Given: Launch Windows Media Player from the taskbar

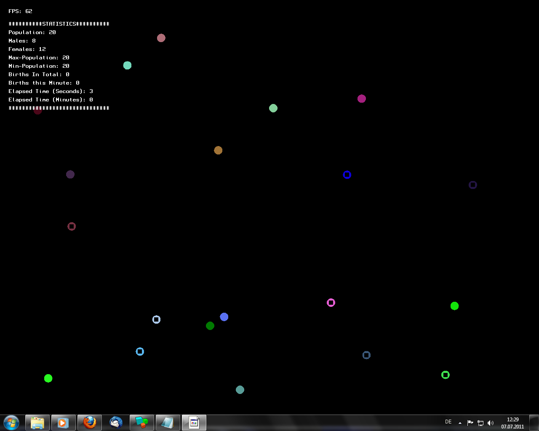Looking at the screenshot, I should pos(63,423).
